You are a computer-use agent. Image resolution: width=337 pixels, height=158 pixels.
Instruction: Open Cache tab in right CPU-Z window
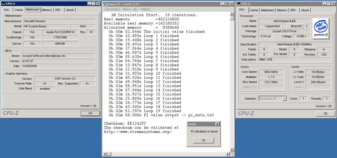254,10
